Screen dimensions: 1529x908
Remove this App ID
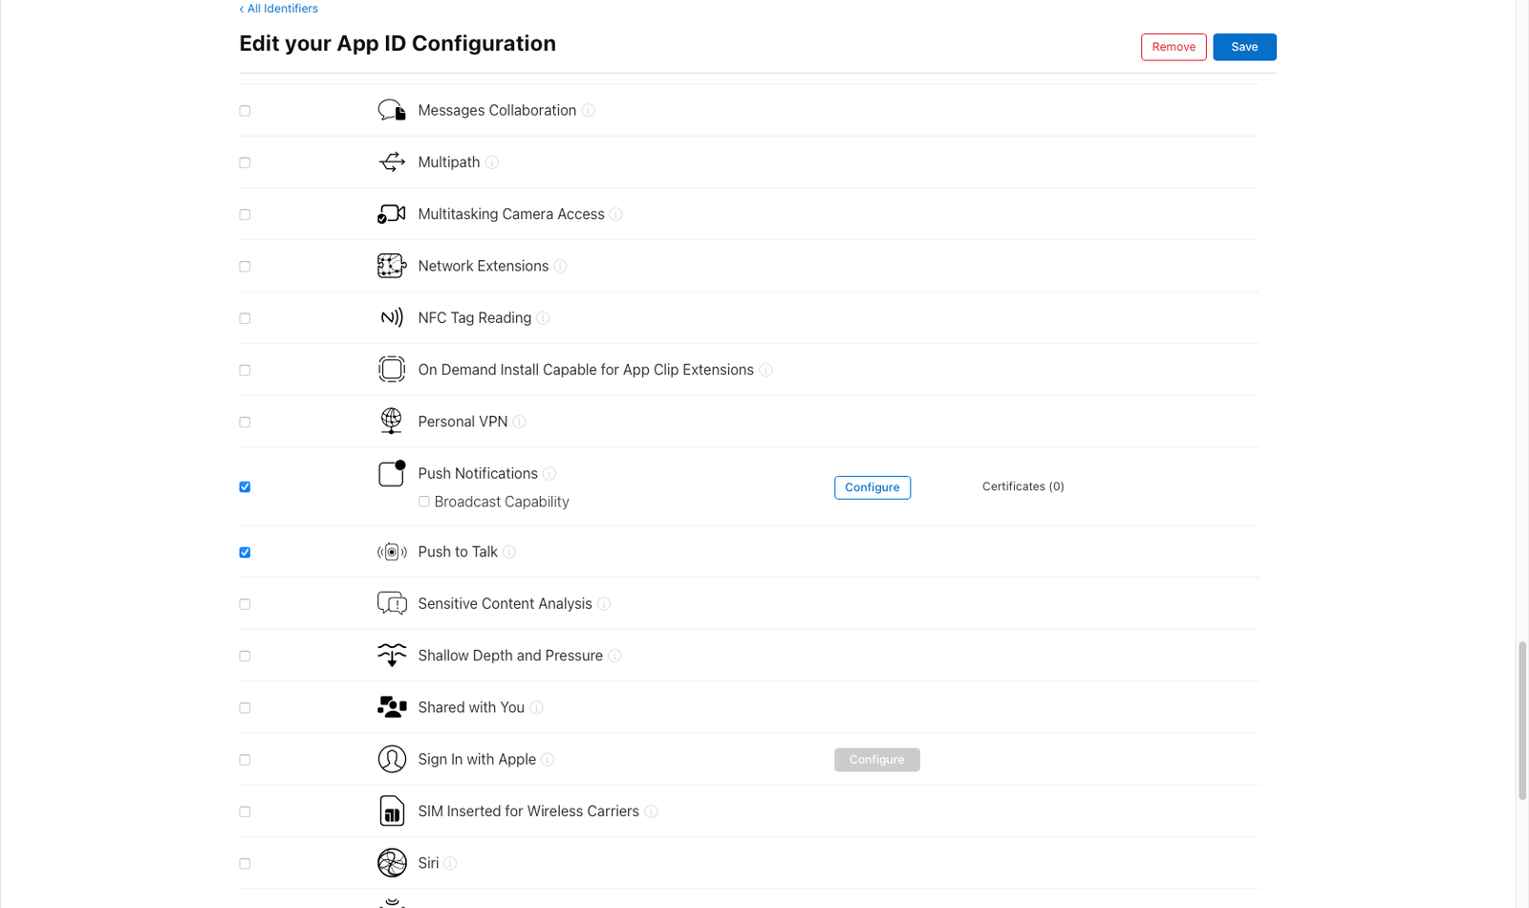(1174, 47)
